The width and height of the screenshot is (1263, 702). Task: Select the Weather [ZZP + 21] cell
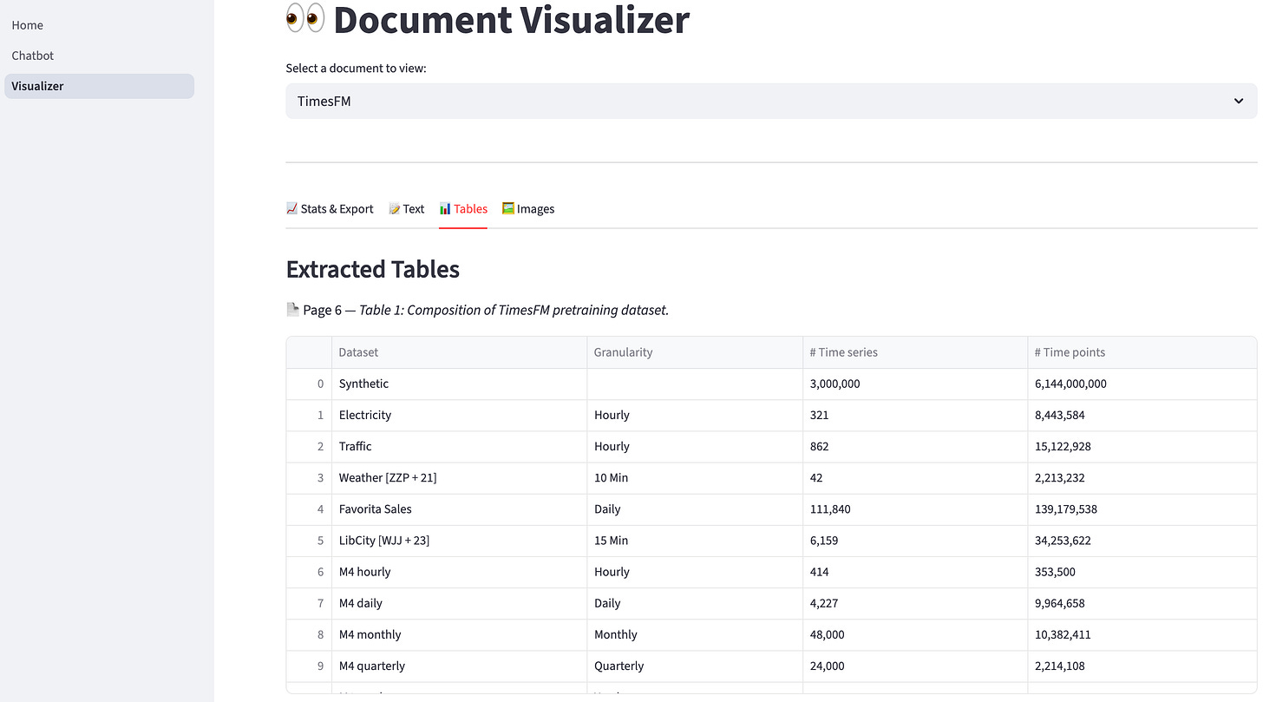(x=459, y=477)
